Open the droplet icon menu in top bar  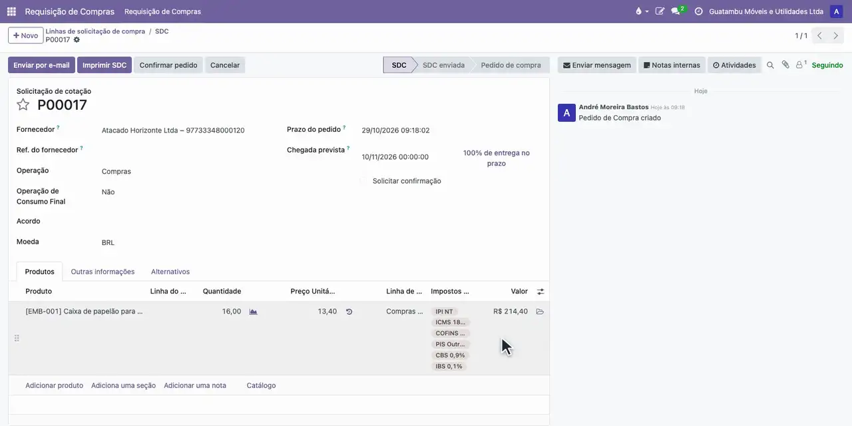pos(641,11)
